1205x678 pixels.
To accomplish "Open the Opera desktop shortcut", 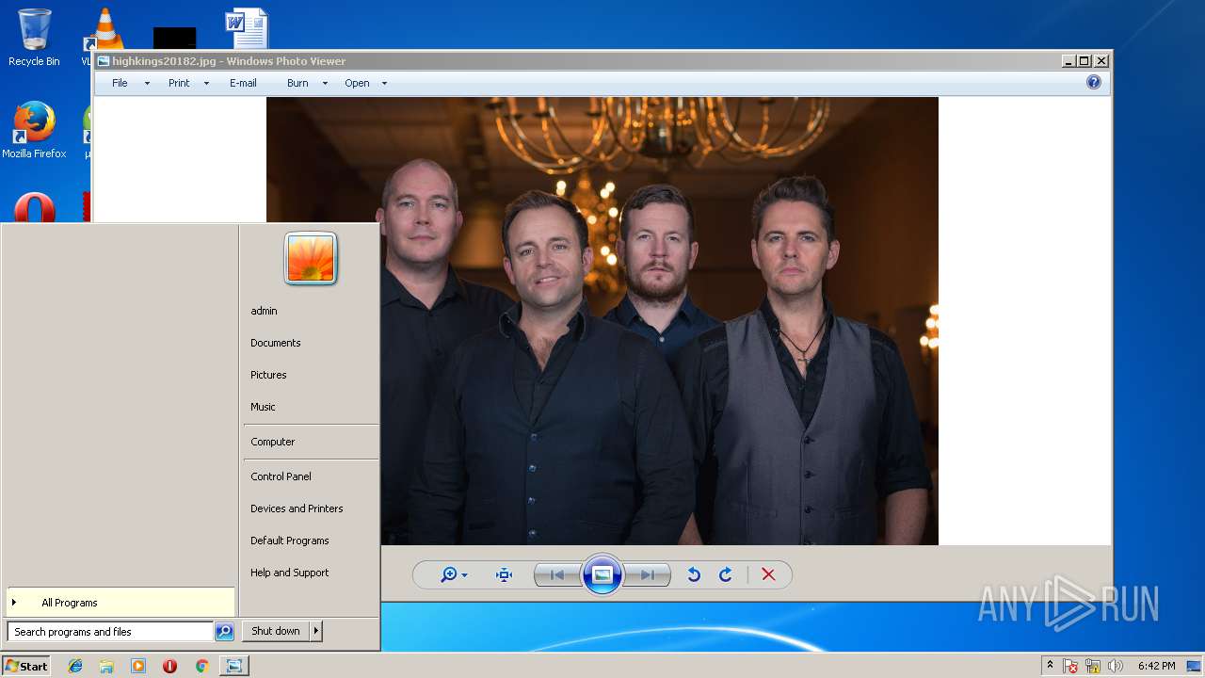I will [x=34, y=207].
